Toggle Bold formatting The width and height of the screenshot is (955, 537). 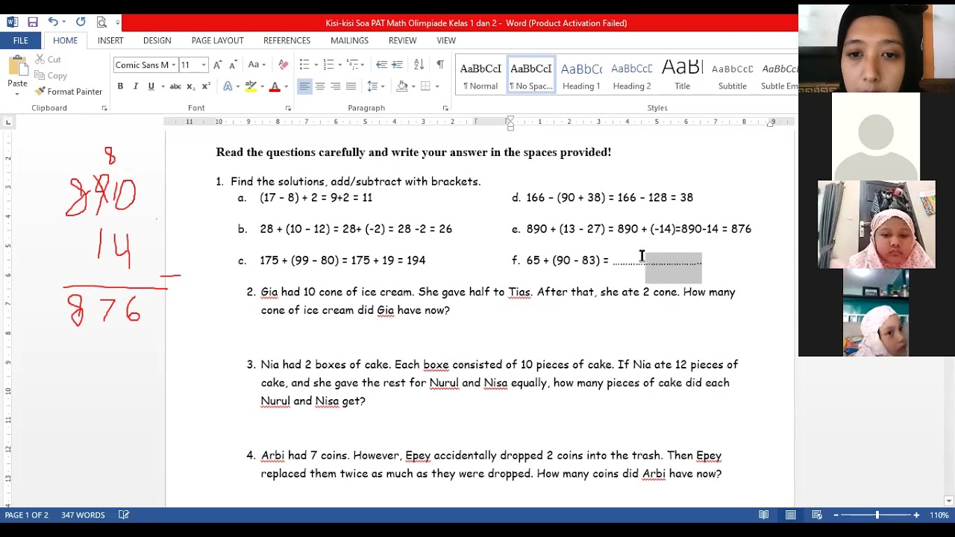pyautogui.click(x=120, y=87)
